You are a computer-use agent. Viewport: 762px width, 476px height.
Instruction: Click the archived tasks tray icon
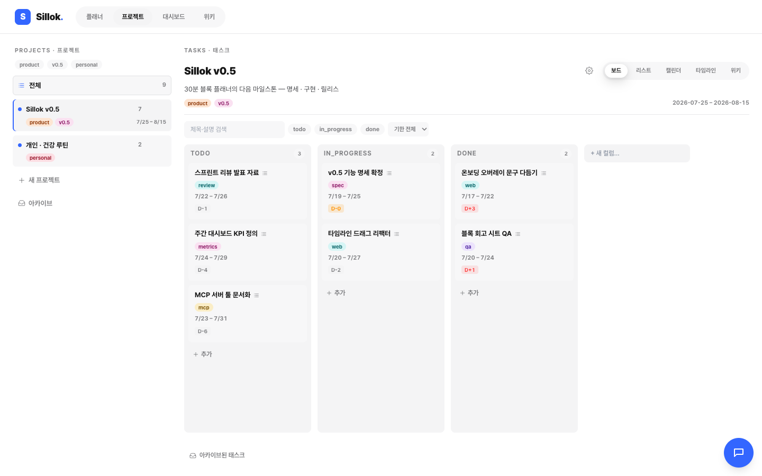(x=193, y=455)
